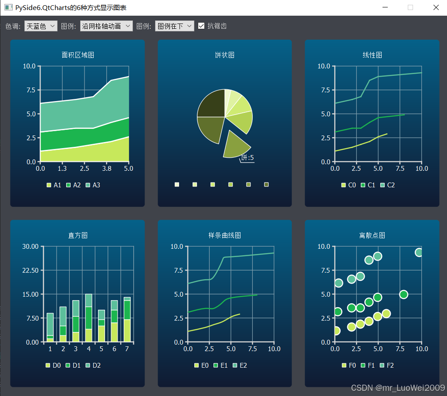The width and height of the screenshot is (447, 396).
Task: Open the 沿网格轴动画 animation dropdown
Action: point(106,26)
